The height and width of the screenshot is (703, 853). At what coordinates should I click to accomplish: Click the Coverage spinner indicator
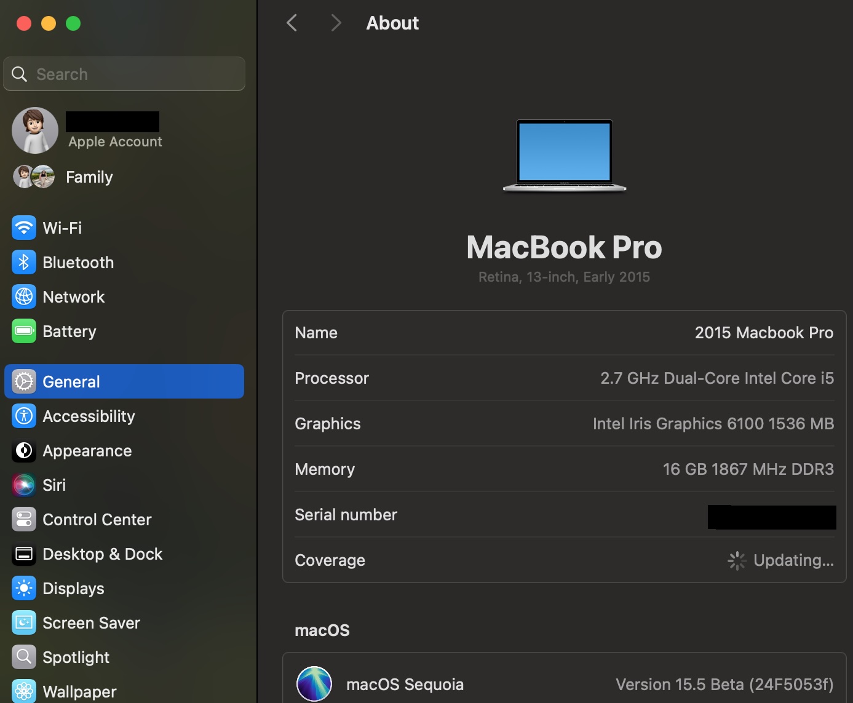[x=737, y=560]
